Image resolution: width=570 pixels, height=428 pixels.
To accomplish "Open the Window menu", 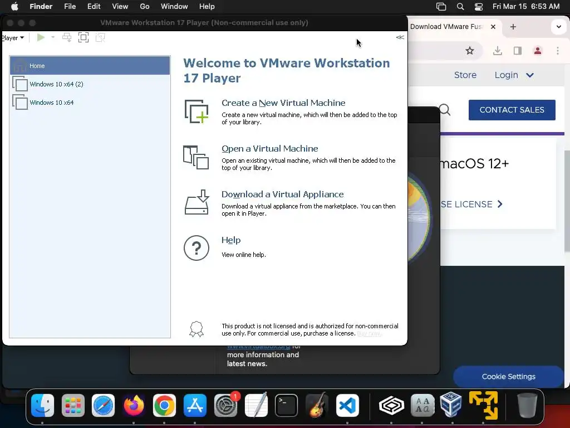I will (174, 7).
